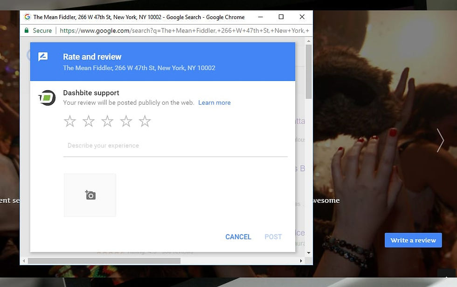
Task: Click the Dashbite support profile avatar
Action: [47, 98]
